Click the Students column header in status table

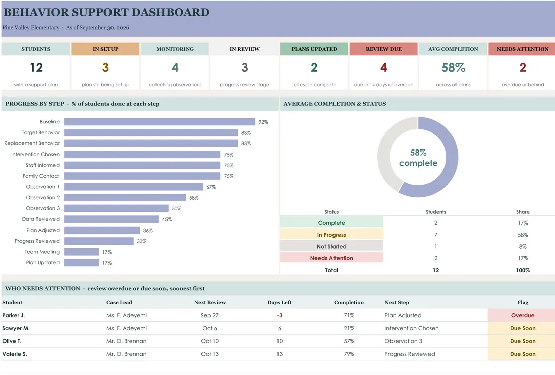[x=436, y=212]
